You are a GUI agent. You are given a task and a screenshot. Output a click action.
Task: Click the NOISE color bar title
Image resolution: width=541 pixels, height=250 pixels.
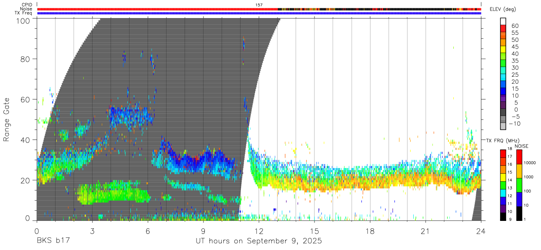(x=522, y=146)
